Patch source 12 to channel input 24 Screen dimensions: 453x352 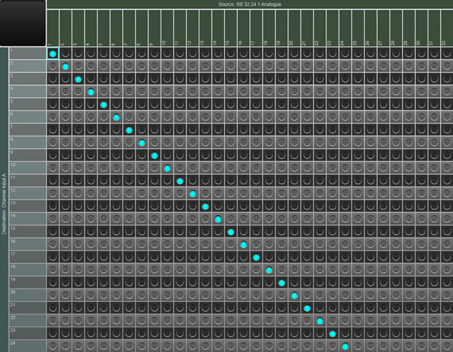193,346
